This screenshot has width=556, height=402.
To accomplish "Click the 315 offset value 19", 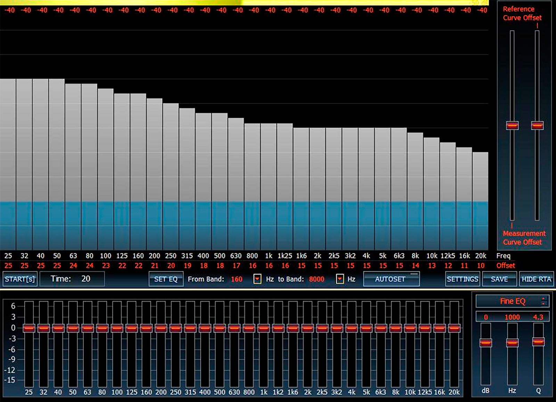I will [187, 265].
